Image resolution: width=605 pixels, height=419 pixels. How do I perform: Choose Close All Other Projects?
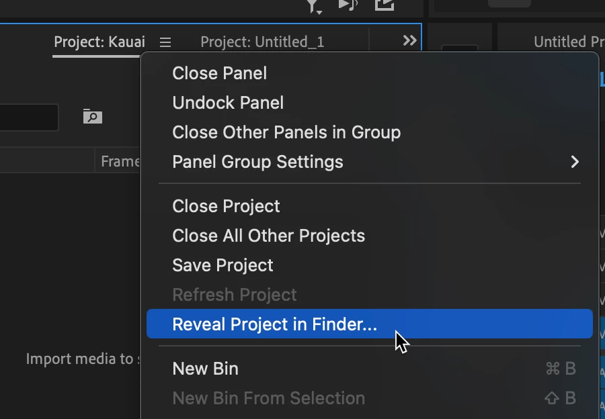[x=268, y=236]
